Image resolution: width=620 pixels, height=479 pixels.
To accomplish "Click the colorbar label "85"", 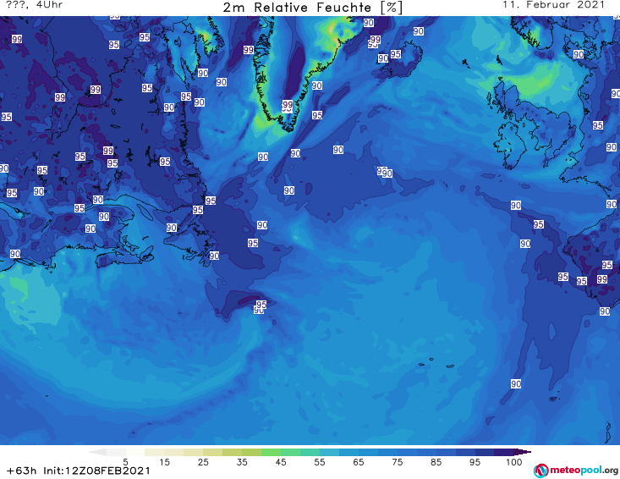I will click(436, 462).
